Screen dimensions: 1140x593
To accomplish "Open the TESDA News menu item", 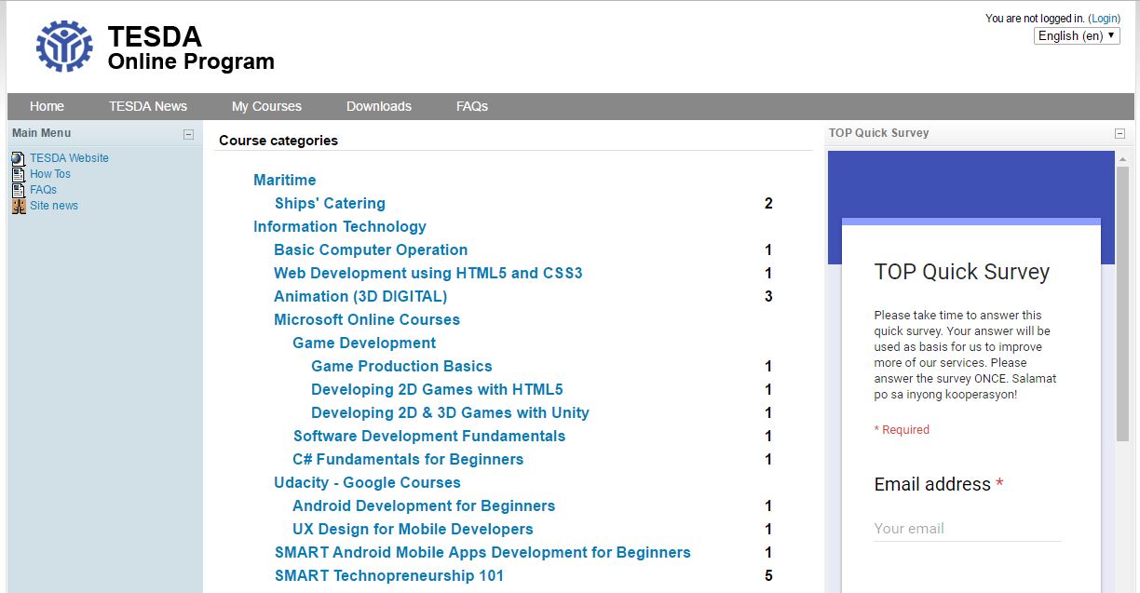I will click(x=148, y=106).
